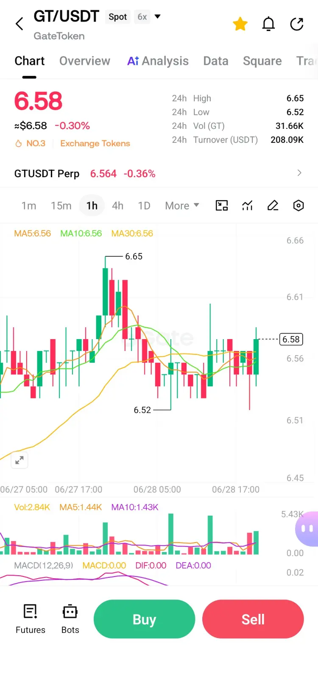Viewport: 318px width, 688px height.
Task: Tap the 24h Turnover value 208.09K
Action: [x=287, y=140]
